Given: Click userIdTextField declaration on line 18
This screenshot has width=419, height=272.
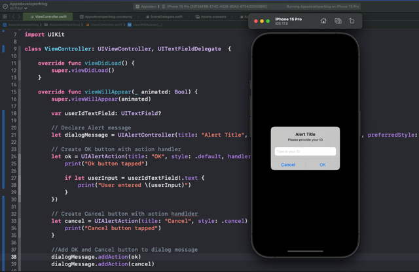Looking at the screenshot, I should coord(91,114).
